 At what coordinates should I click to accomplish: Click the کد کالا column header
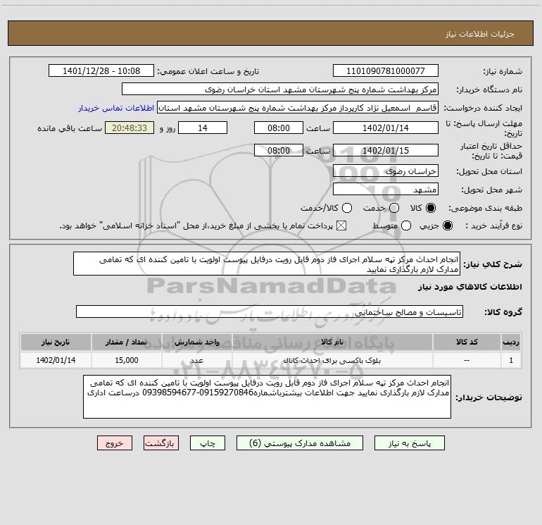467,342
